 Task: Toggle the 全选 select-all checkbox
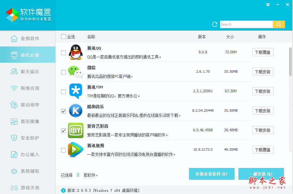pyautogui.click(x=64, y=37)
